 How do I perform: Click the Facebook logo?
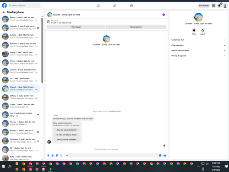4,5
